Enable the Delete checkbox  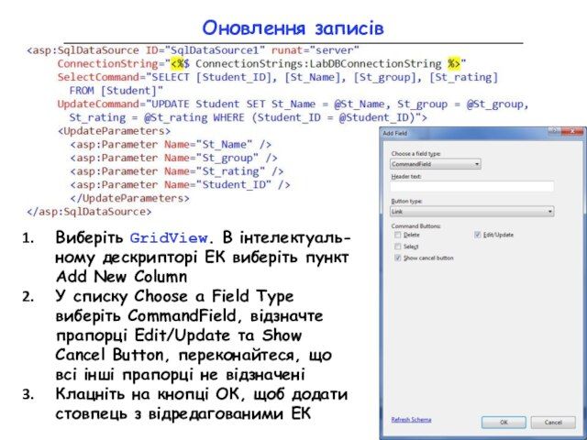tap(396, 235)
